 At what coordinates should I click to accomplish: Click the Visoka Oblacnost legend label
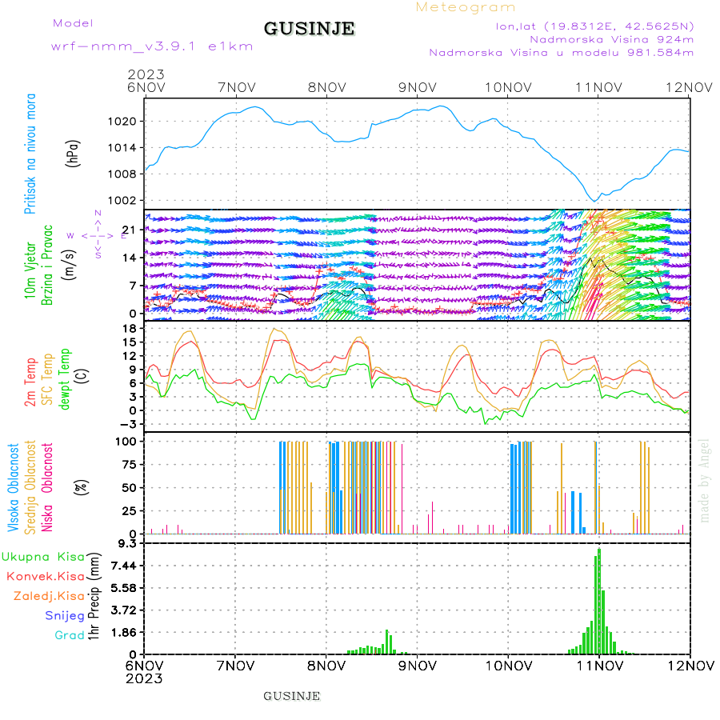(x=14, y=488)
